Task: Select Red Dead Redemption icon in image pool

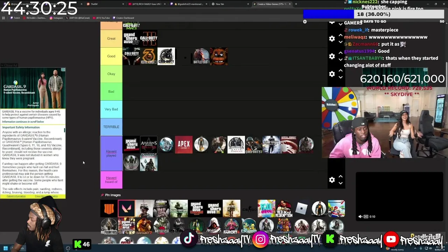Action: (284, 209)
